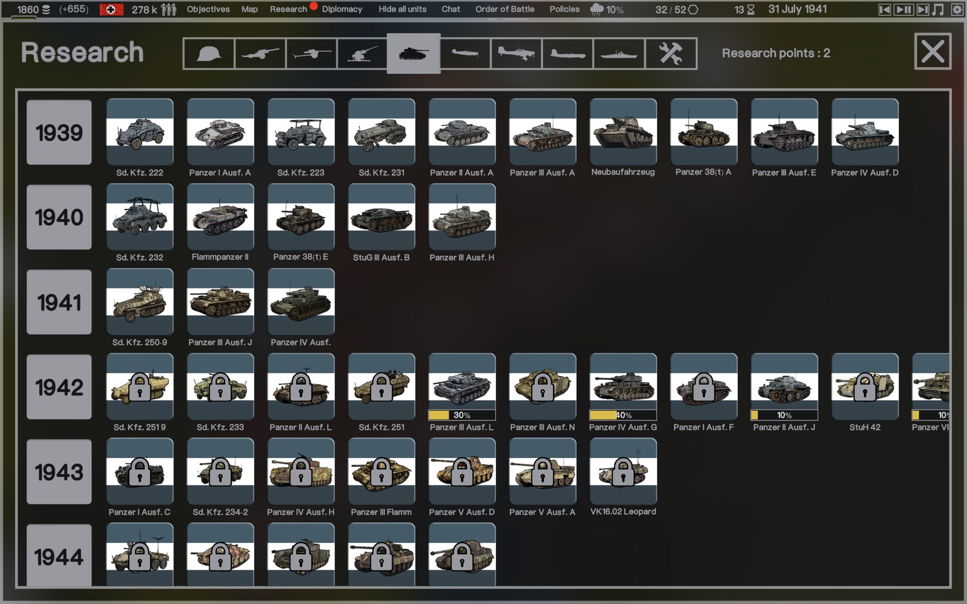Viewport: 967px width, 604px height.
Task: Open the Chat panel
Action: tap(450, 9)
